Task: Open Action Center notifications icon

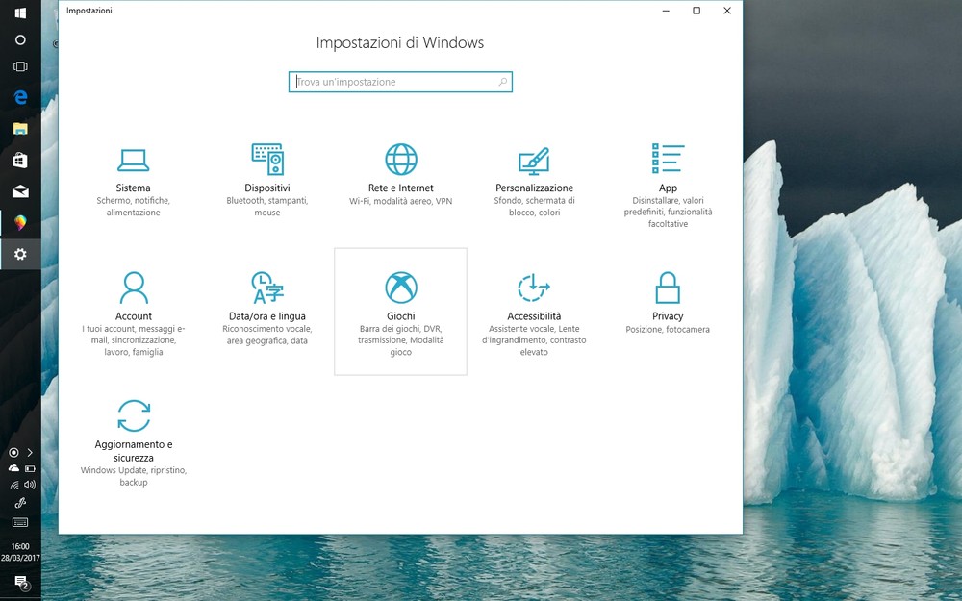Action: 21,583
